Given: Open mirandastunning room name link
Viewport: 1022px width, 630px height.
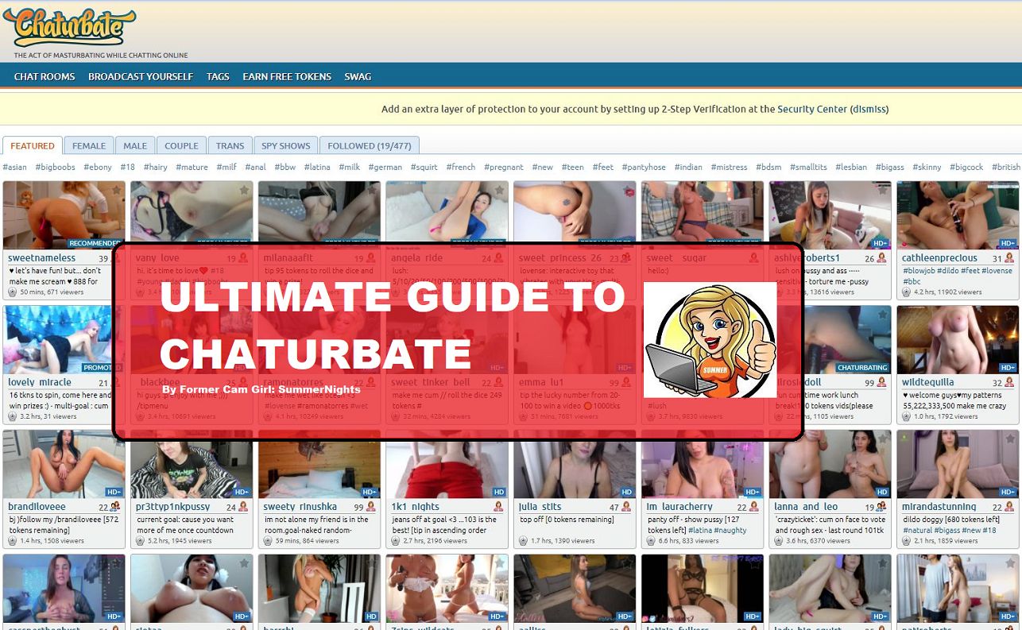Looking at the screenshot, I should tap(940, 507).
